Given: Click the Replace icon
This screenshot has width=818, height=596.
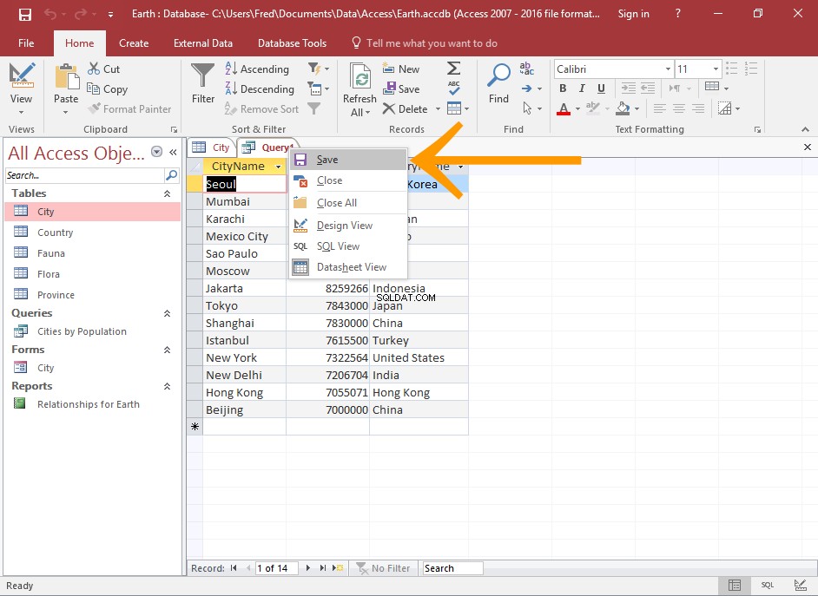Looking at the screenshot, I should 526,69.
